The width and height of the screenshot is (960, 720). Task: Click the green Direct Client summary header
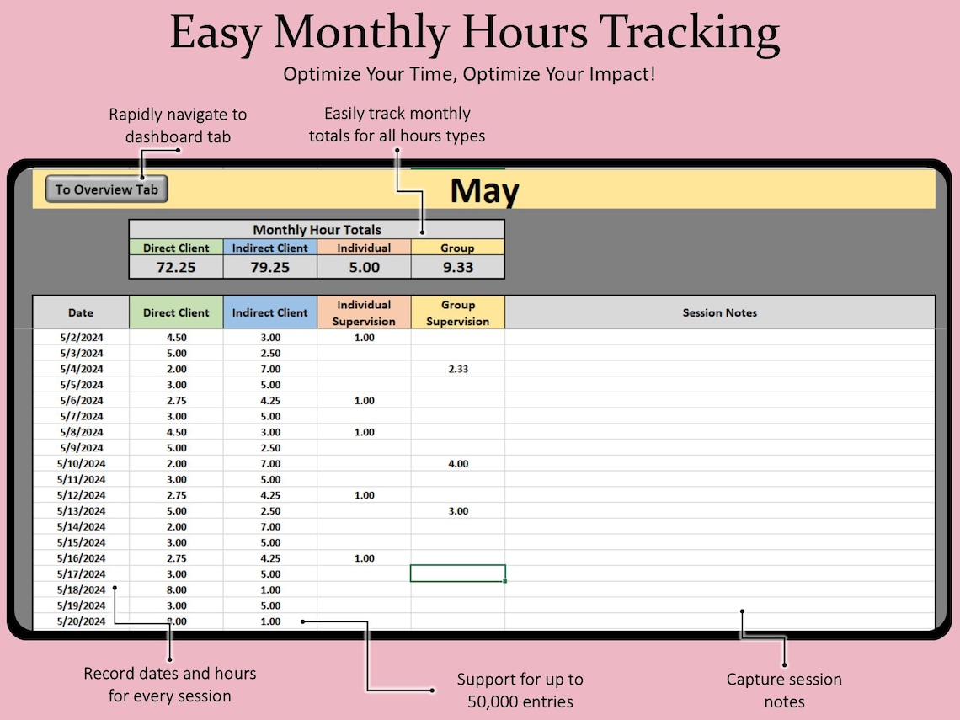click(x=175, y=248)
